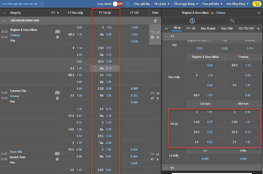Pick Lớn hơn 3/3.5 odds 1.29 in panel
The width and height of the screenshot is (263, 174).
(x=210, y=132)
